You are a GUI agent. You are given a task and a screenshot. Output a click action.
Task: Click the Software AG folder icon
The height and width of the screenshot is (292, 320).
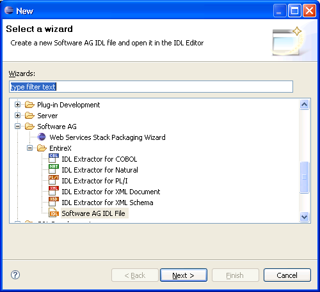[29, 127]
